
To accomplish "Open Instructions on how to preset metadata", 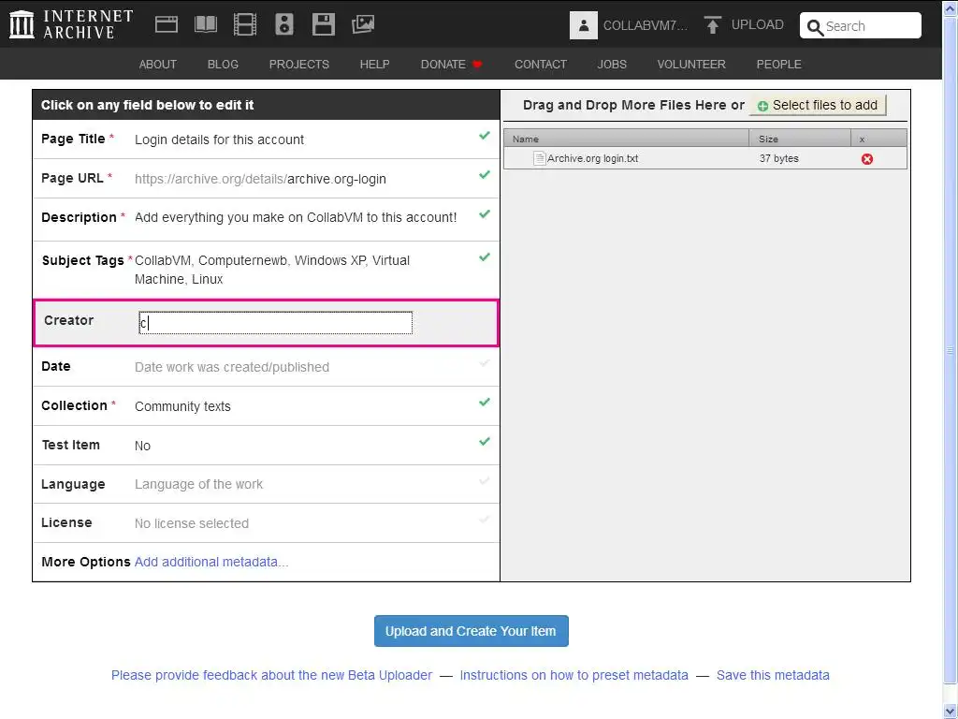I will coord(573,675).
